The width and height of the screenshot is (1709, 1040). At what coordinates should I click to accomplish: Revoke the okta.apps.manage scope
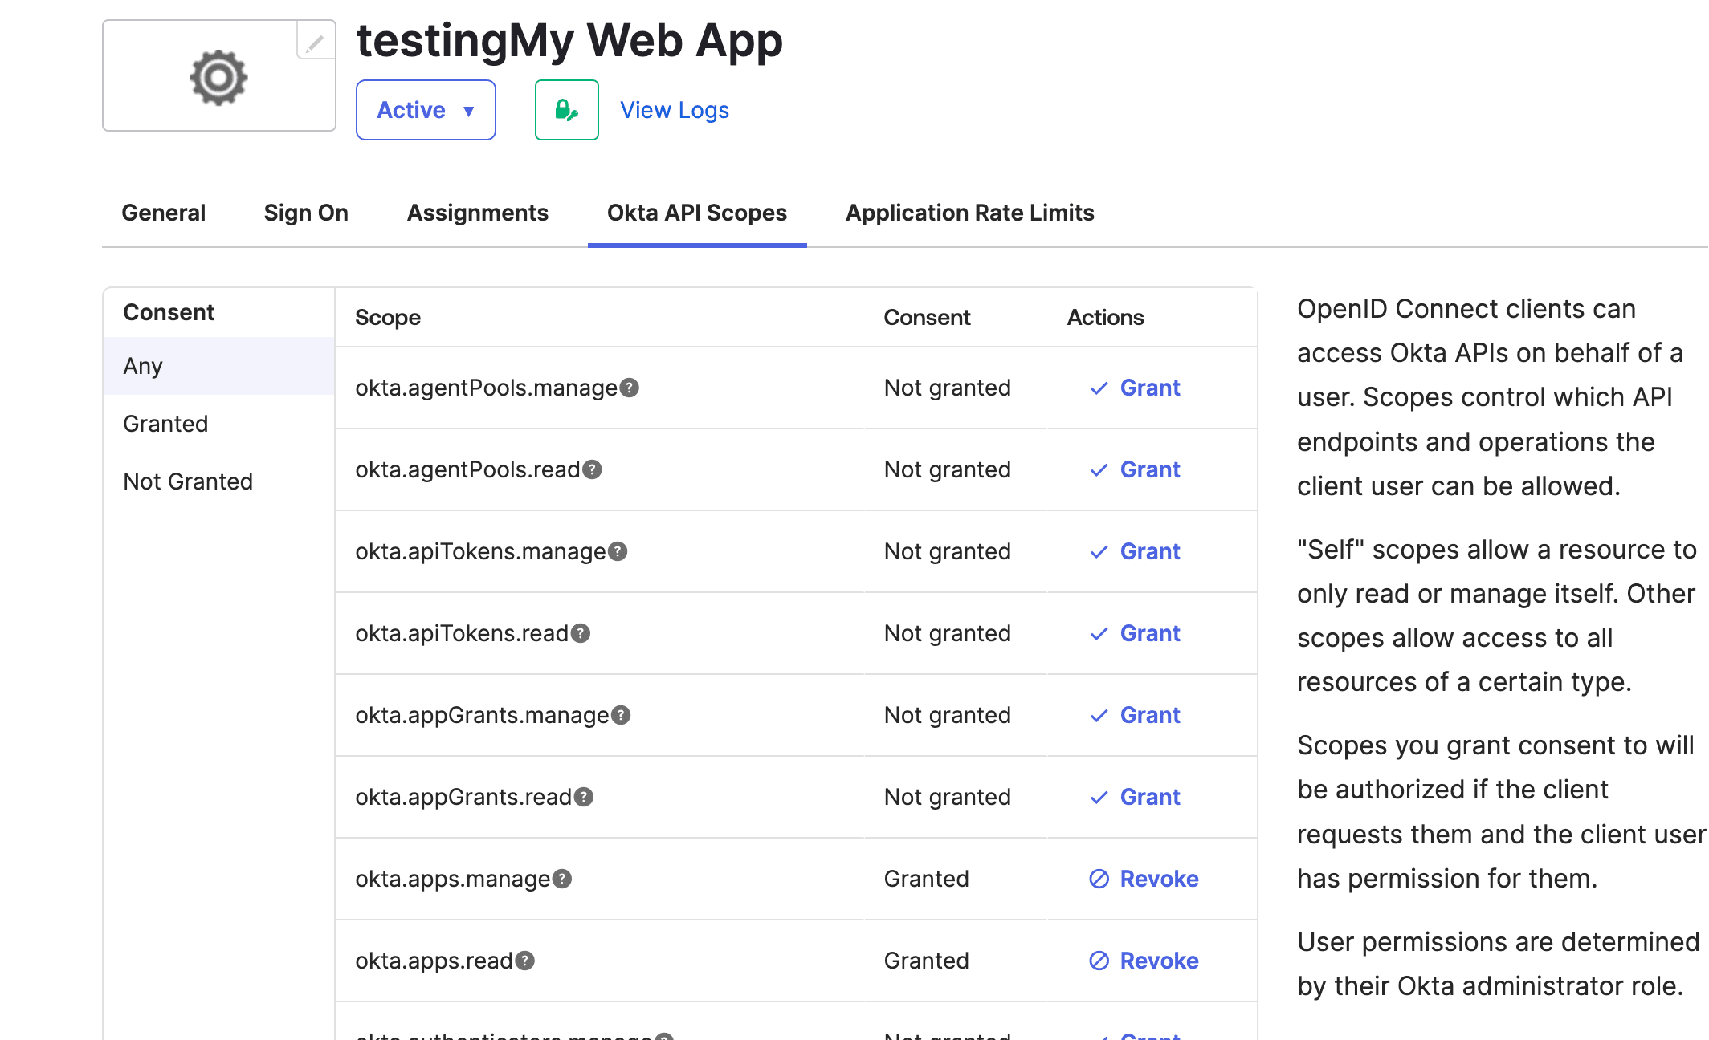pos(1144,879)
